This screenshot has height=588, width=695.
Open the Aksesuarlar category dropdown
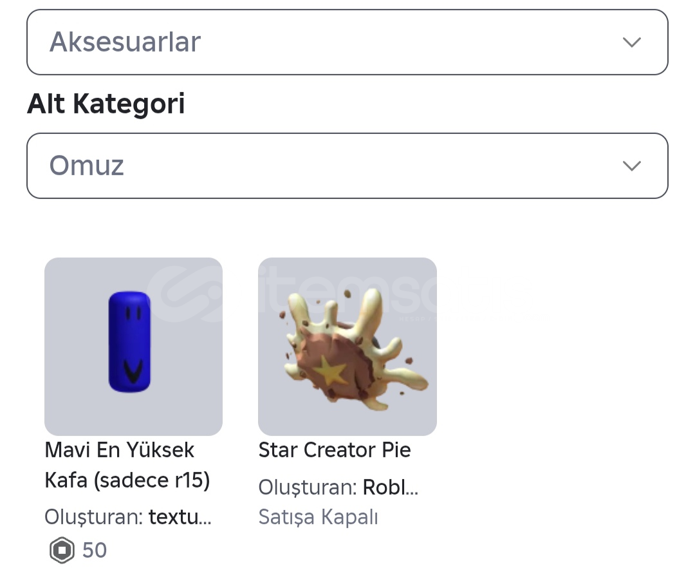coord(347,43)
